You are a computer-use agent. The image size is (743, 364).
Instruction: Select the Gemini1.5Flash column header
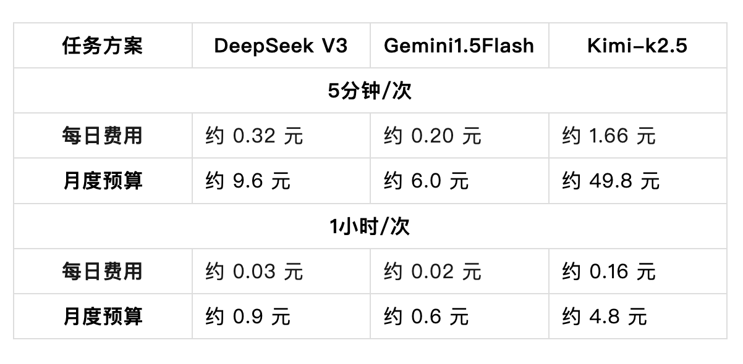tap(459, 46)
